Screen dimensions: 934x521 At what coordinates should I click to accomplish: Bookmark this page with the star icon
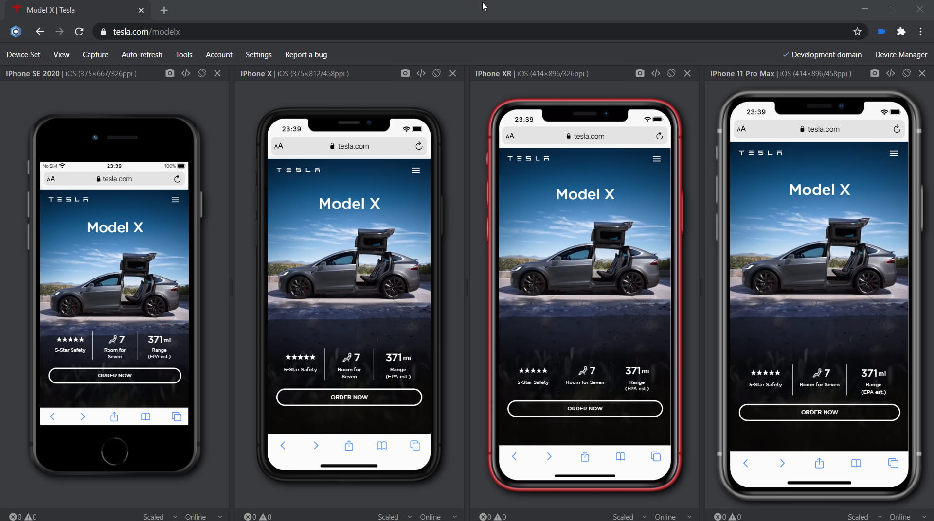857,32
